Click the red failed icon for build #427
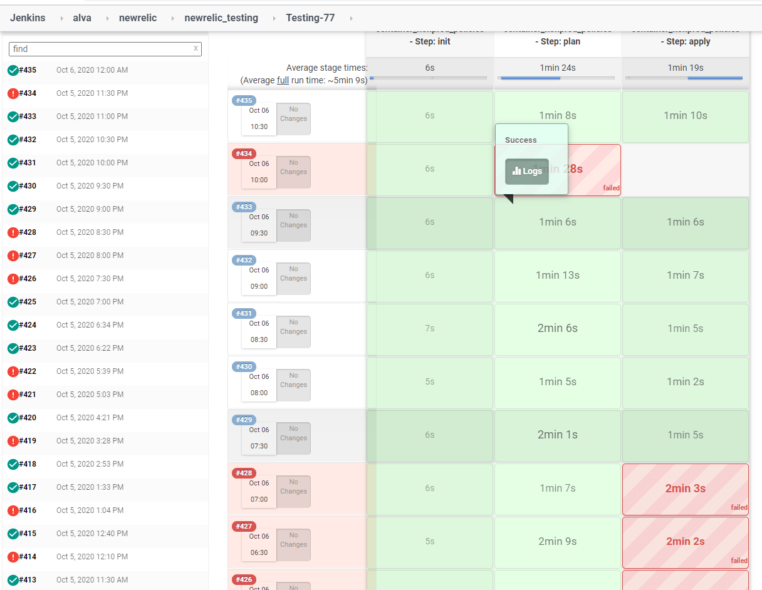 click(x=13, y=256)
